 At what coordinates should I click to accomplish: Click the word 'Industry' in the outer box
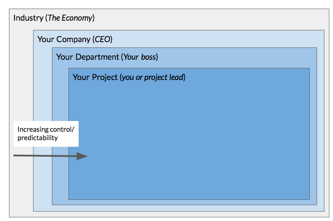[x=28, y=18]
